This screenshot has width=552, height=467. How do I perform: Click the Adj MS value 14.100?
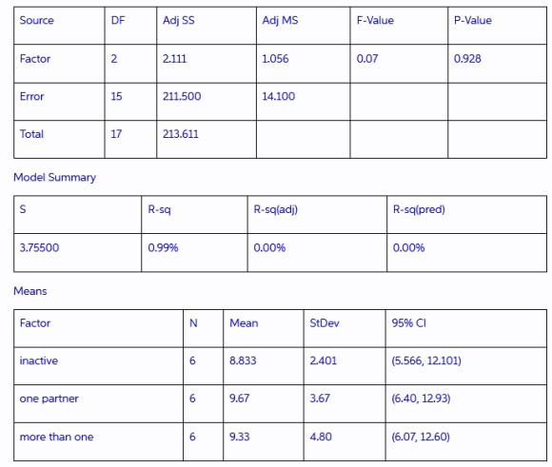(x=279, y=96)
